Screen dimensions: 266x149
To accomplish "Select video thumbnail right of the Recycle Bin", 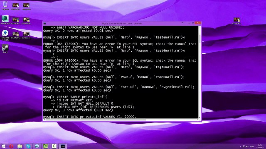I will [16, 7].
